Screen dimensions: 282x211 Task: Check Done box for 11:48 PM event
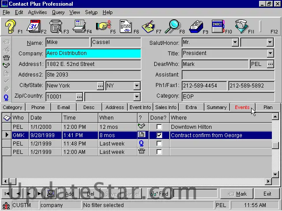coord(159,144)
